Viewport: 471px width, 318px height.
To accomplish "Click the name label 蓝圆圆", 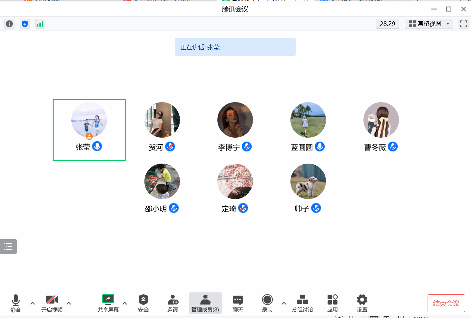I will (302, 148).
